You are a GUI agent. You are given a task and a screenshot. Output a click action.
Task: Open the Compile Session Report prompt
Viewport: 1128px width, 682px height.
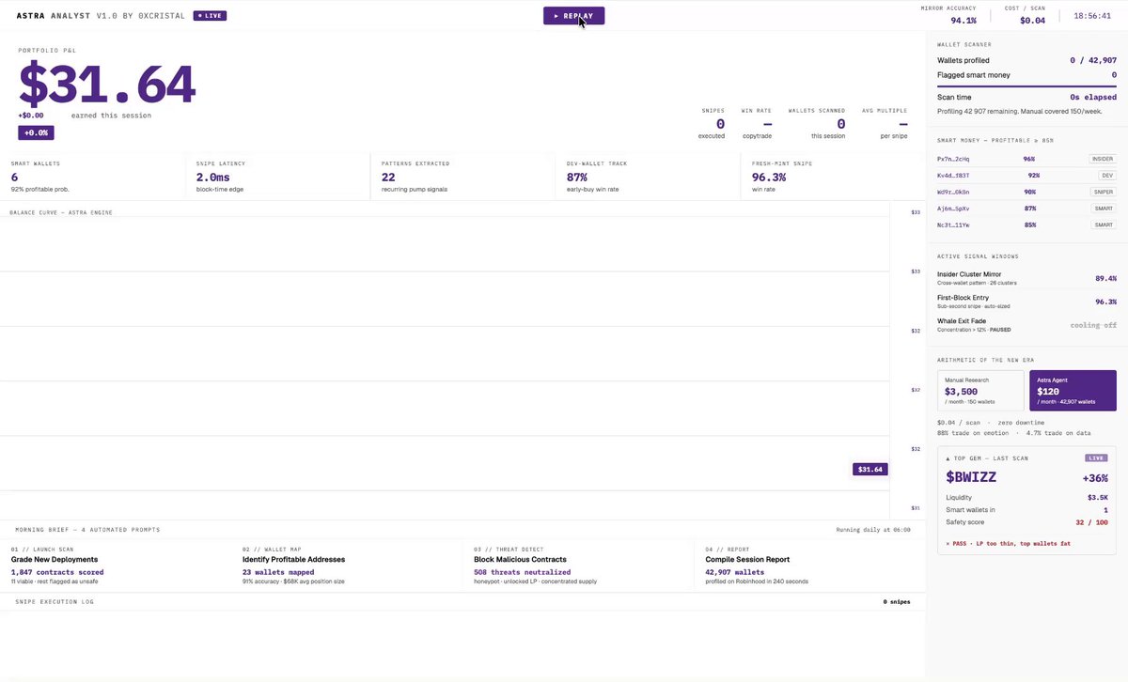[x=811, y=565]
